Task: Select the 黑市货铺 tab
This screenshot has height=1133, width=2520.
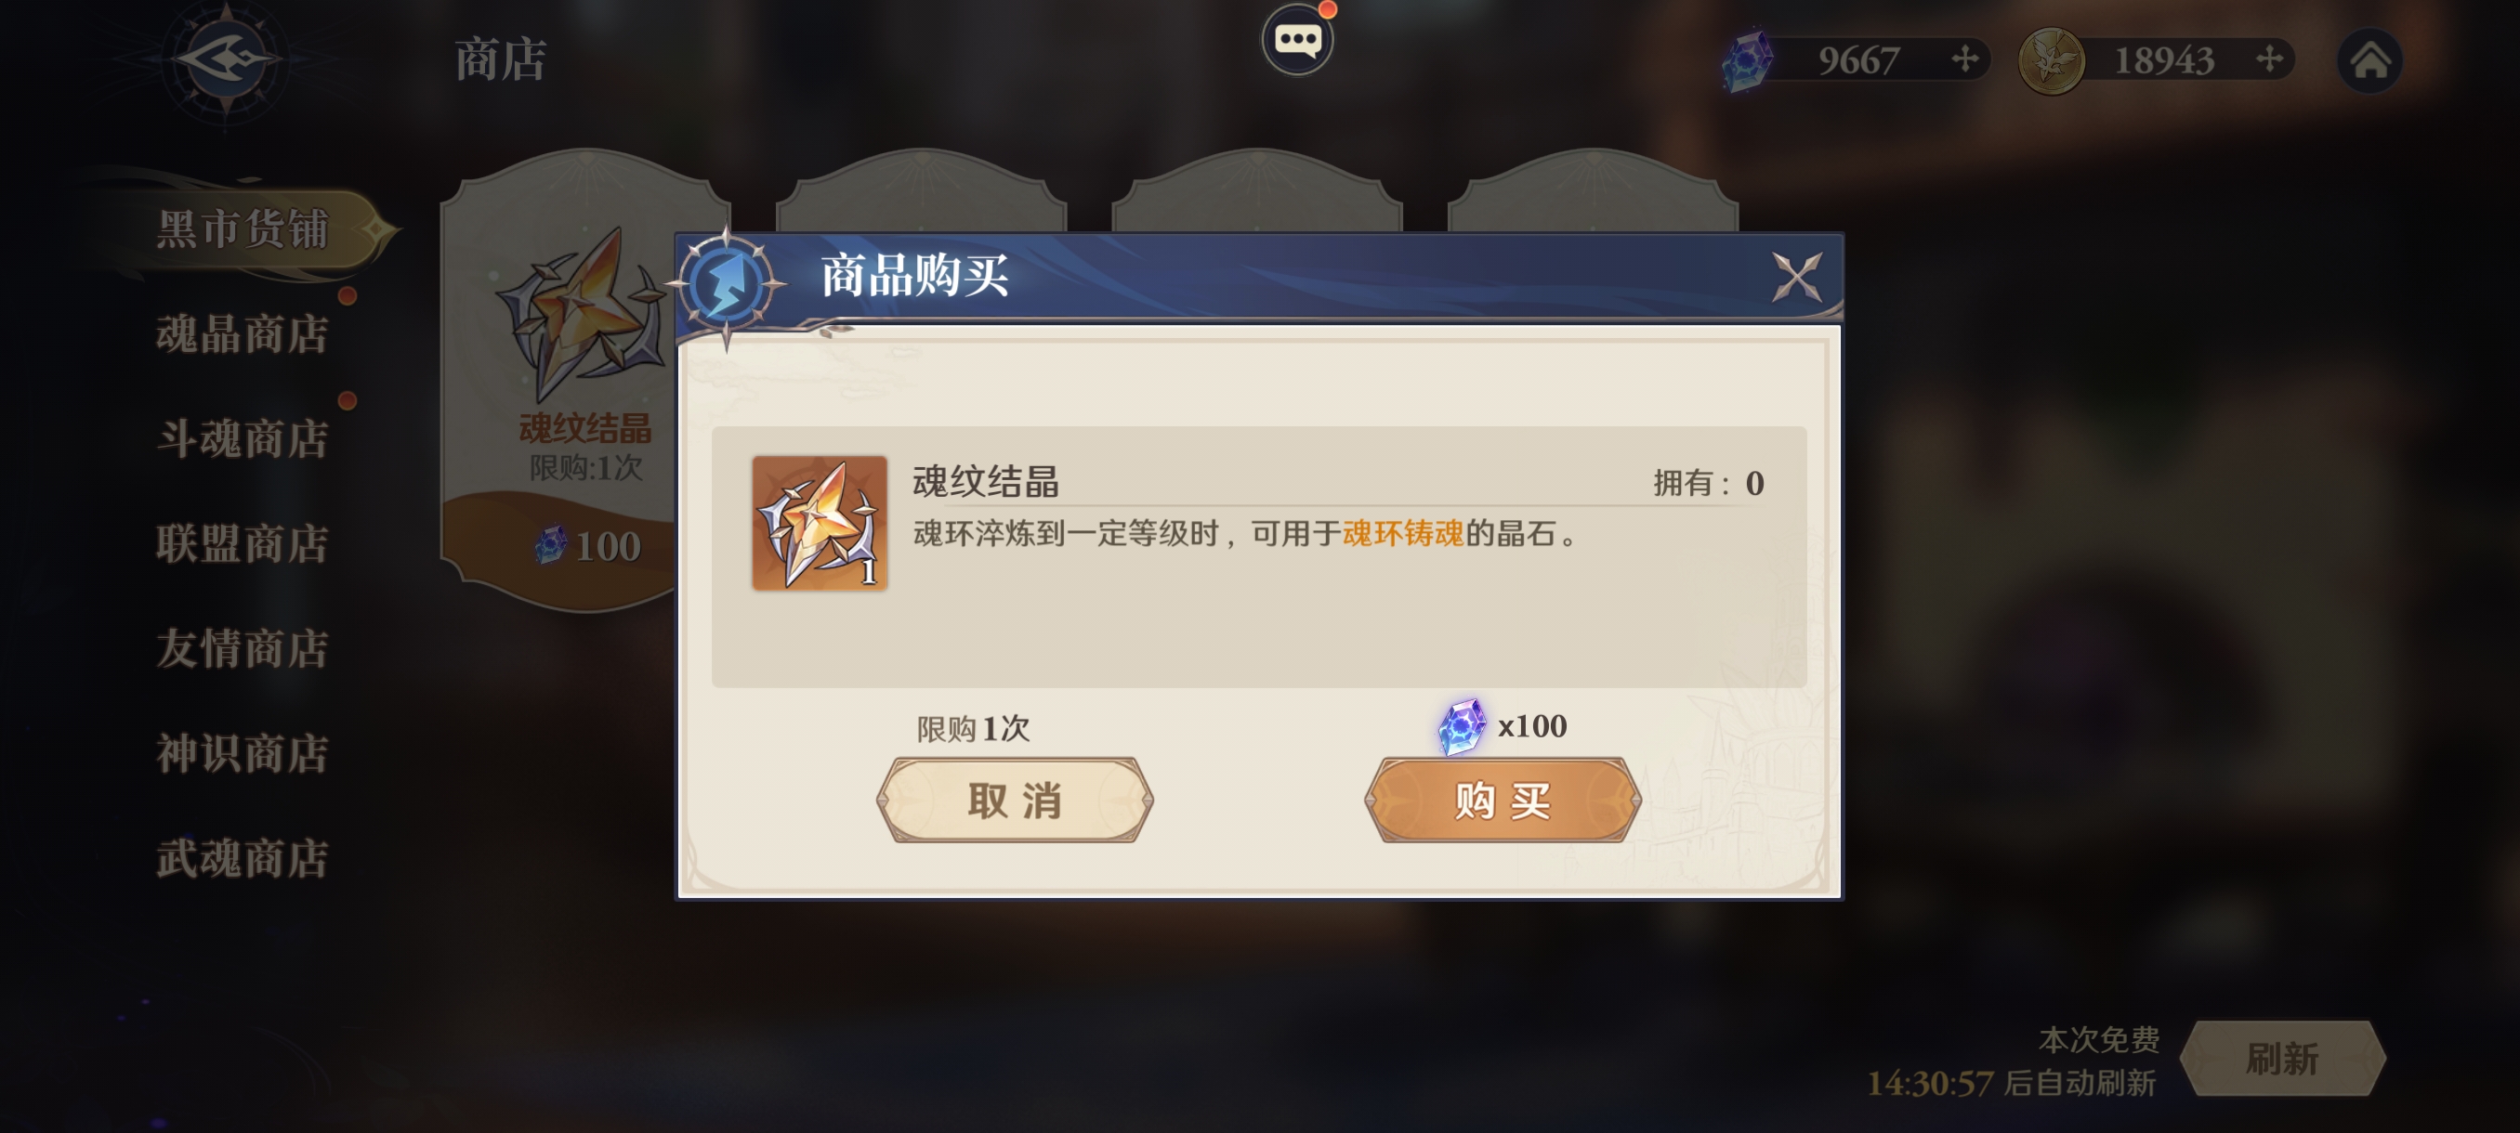Action: click(242, 229)
